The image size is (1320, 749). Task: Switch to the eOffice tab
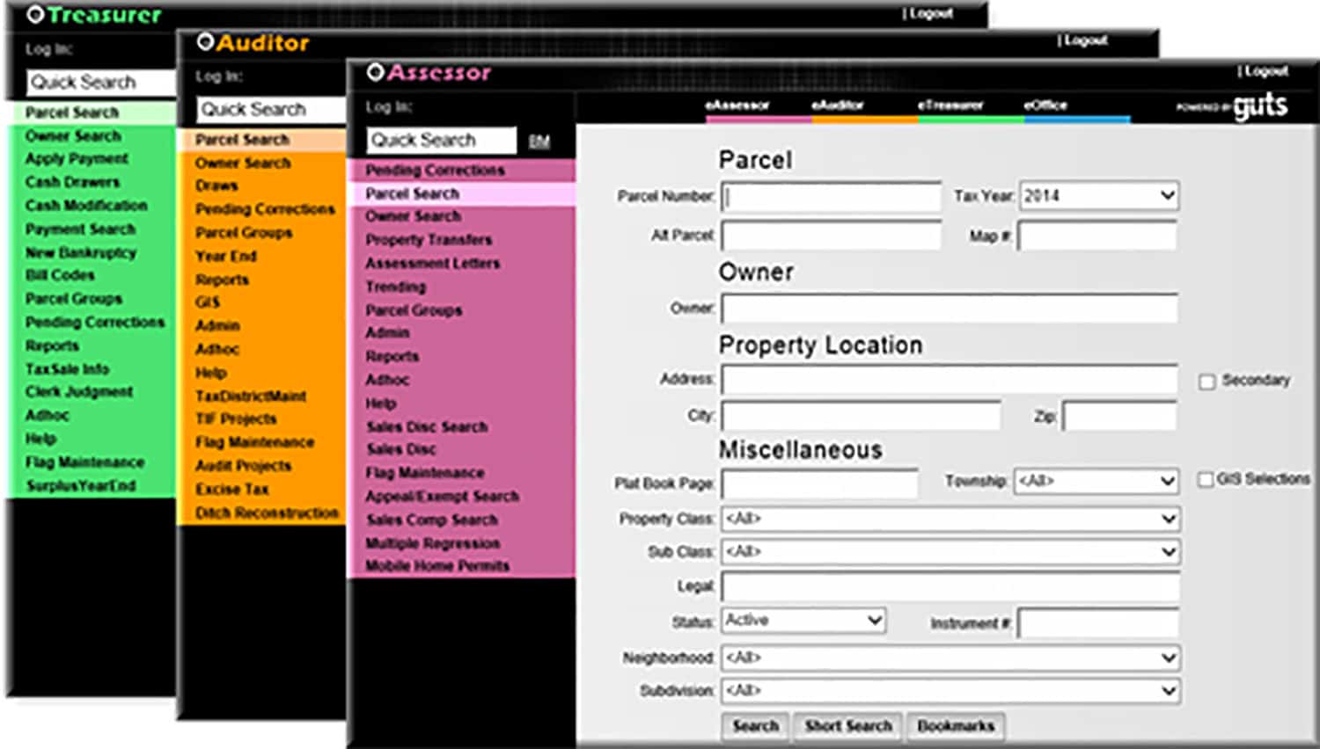pyautogui.click(x=1045, y=105)
